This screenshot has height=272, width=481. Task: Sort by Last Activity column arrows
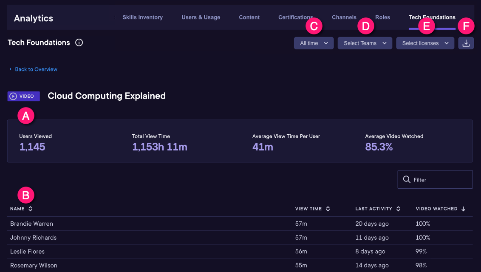click(398, 209)
